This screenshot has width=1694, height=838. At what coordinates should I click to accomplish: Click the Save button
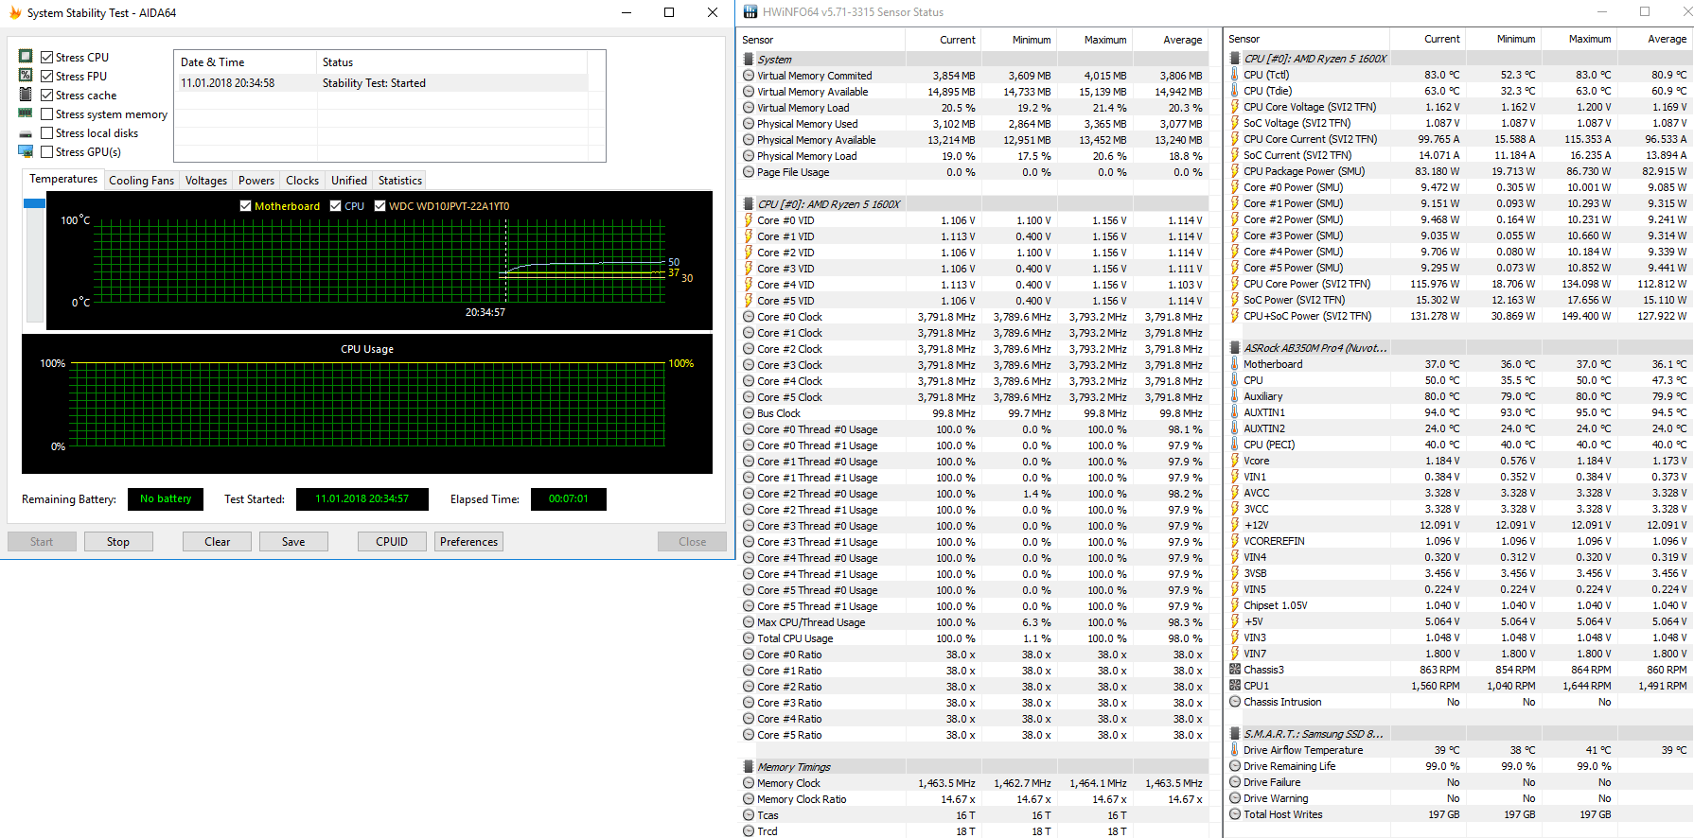pos(293,542)
